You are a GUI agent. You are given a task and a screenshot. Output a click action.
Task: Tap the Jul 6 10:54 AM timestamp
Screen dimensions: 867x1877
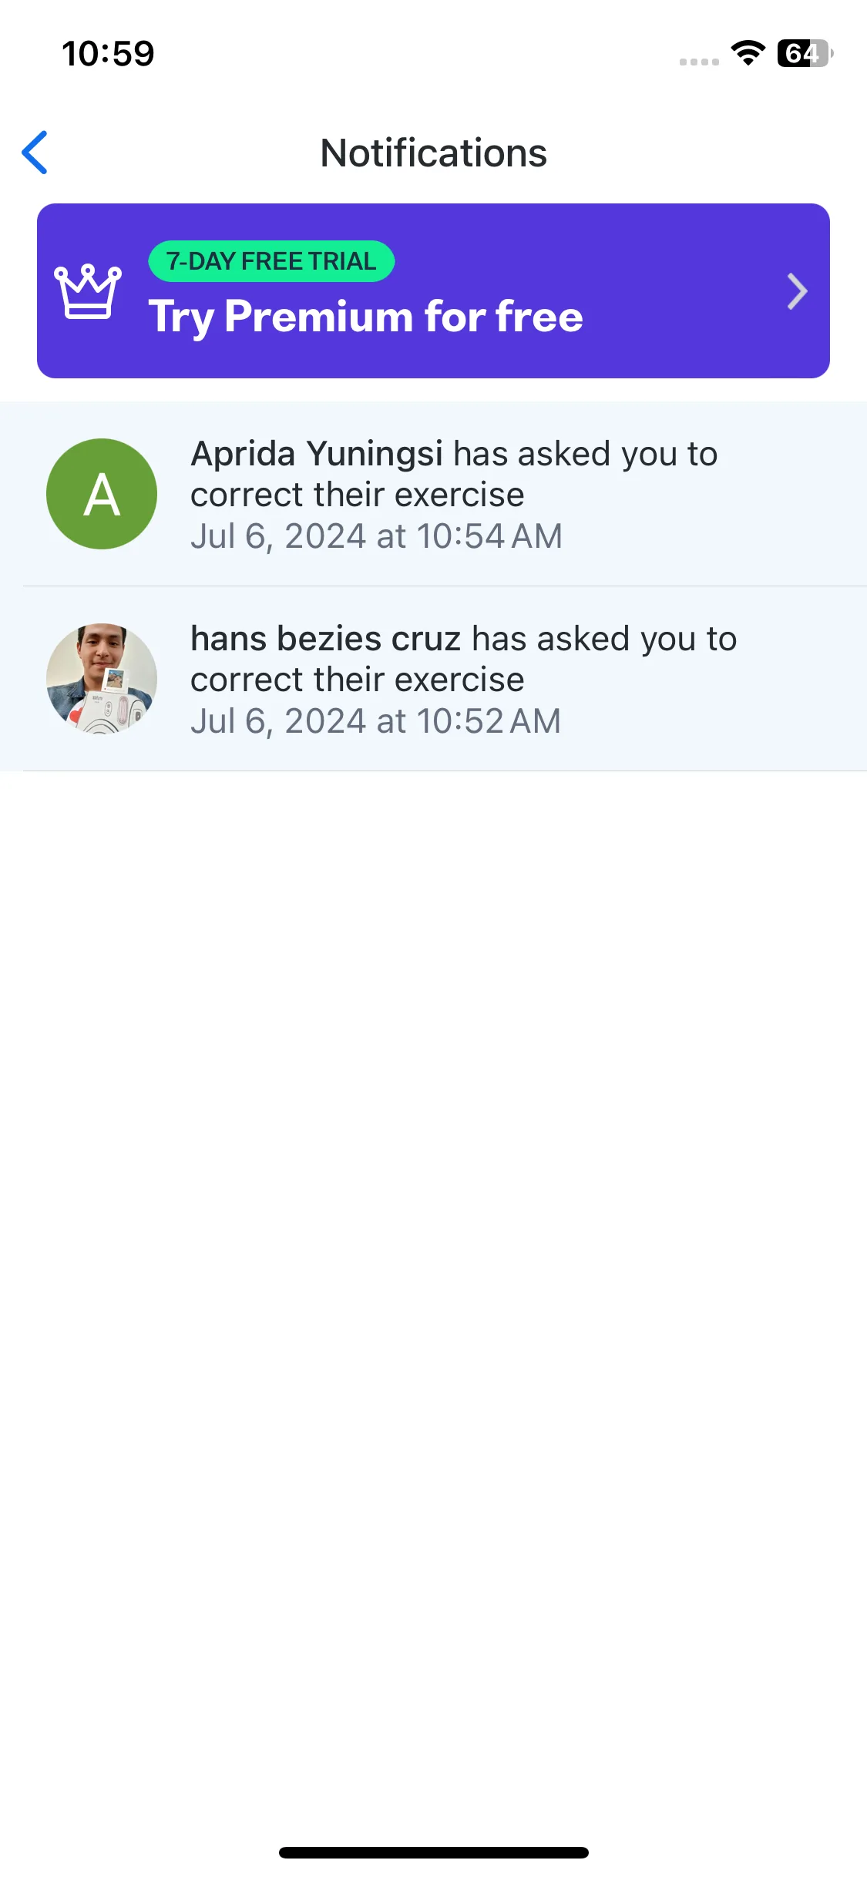coord(377,536)
